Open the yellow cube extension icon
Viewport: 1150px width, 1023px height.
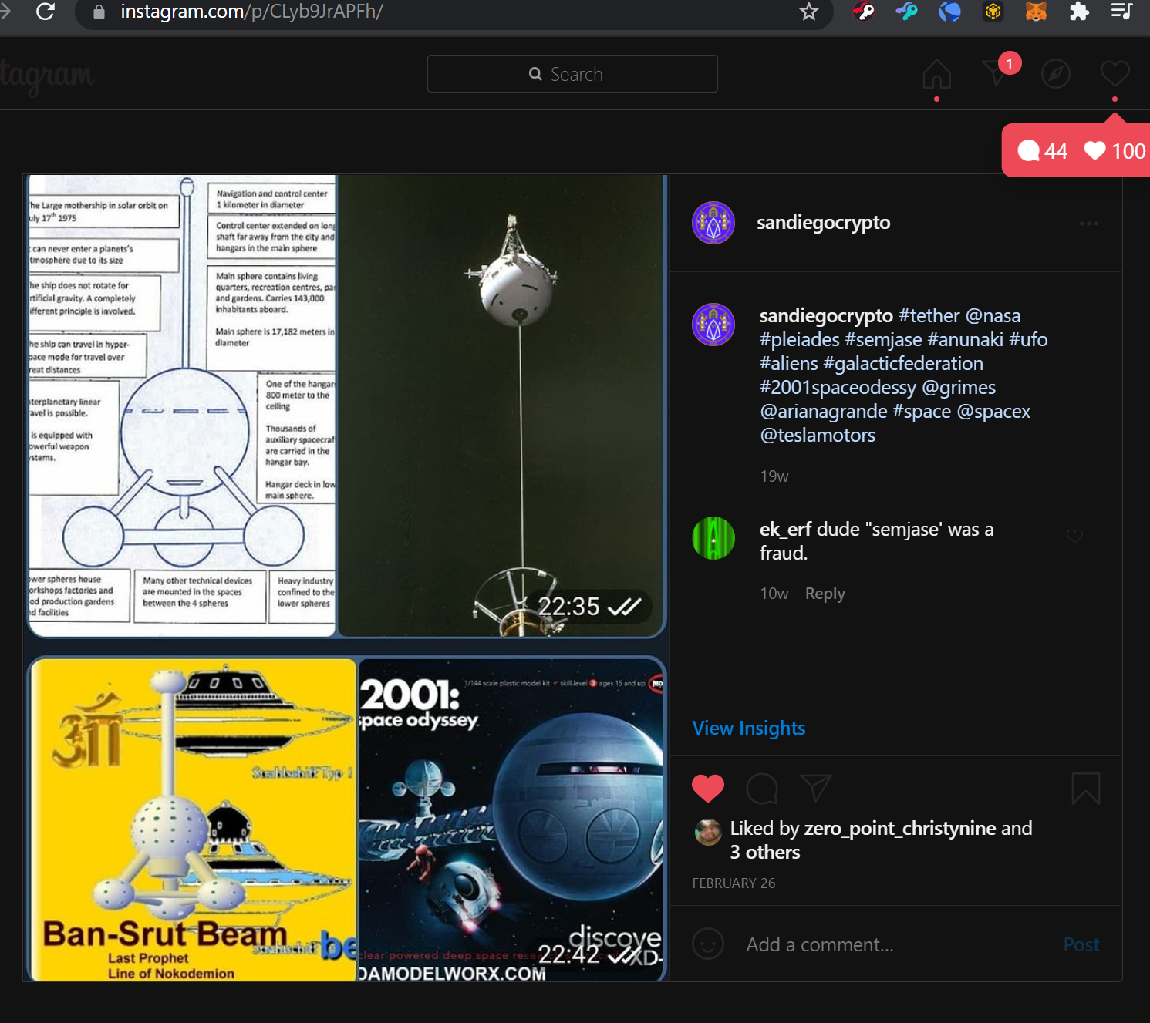(993, 12)
